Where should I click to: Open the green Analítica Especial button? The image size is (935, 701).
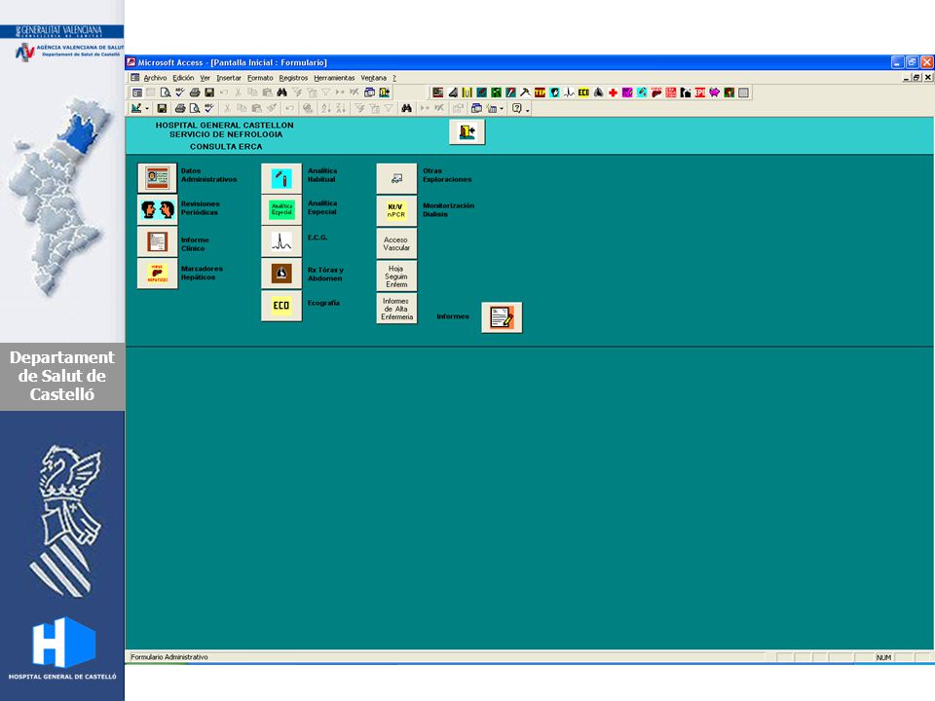coord(281,210)
